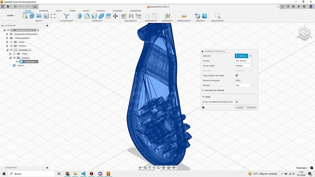Uncheck Vista preliminar de la malla checkbox
315x177 pixels.
(x=237, y=76)
